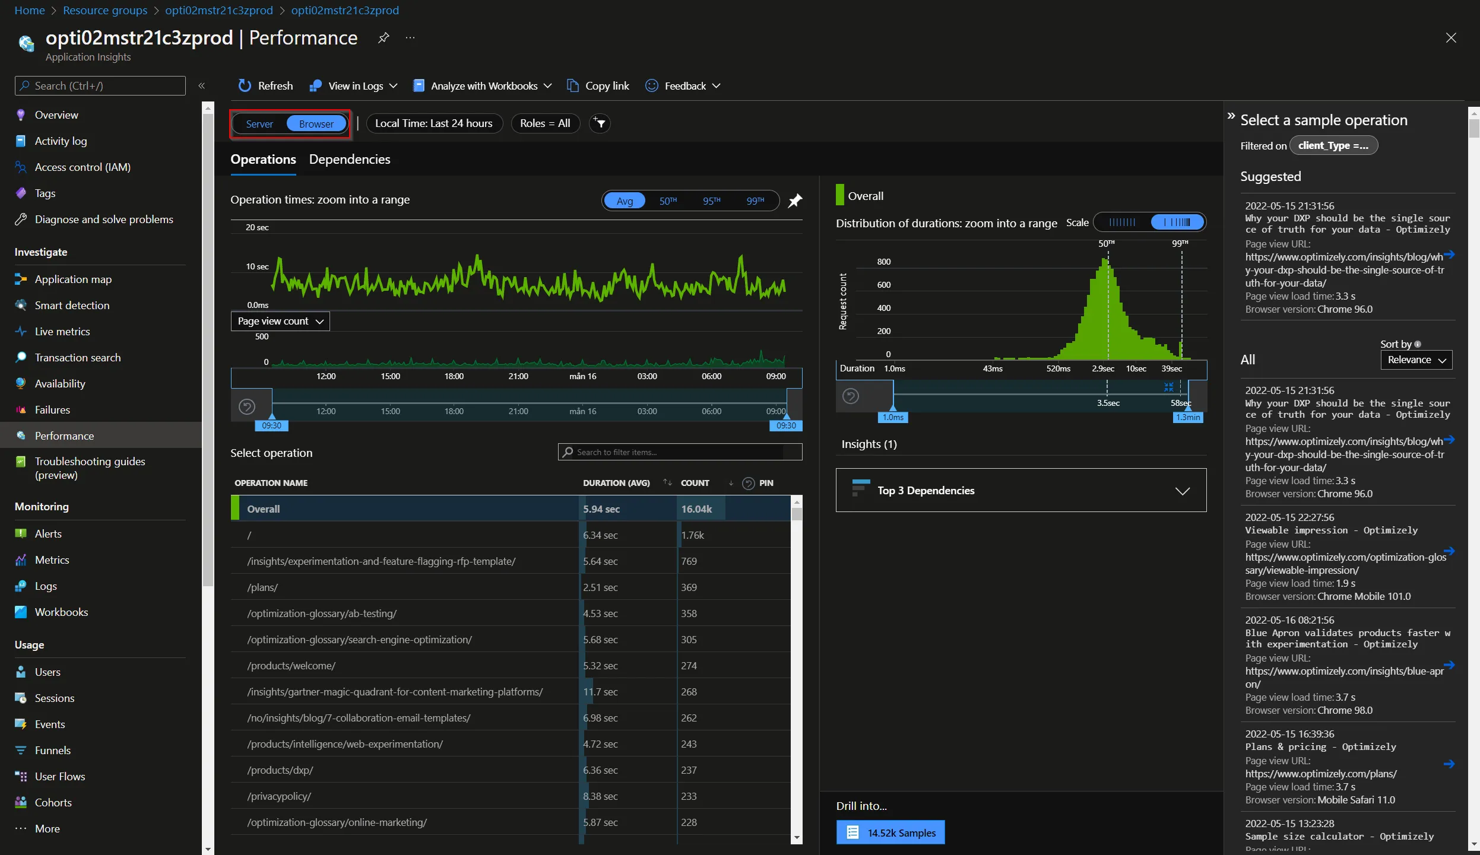Open Failures in sidebar
Image resolution: width=1480 pixels, height=855 pixels.
52,409
